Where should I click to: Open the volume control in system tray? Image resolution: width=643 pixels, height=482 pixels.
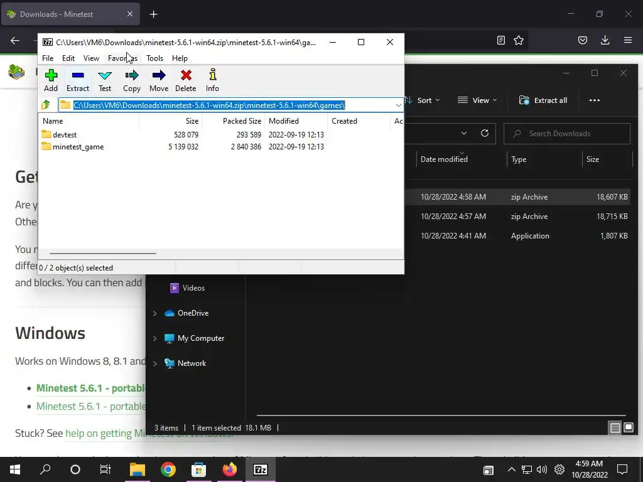[542, 469]
